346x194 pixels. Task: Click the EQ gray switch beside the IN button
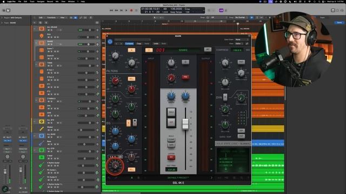(135, 123)
